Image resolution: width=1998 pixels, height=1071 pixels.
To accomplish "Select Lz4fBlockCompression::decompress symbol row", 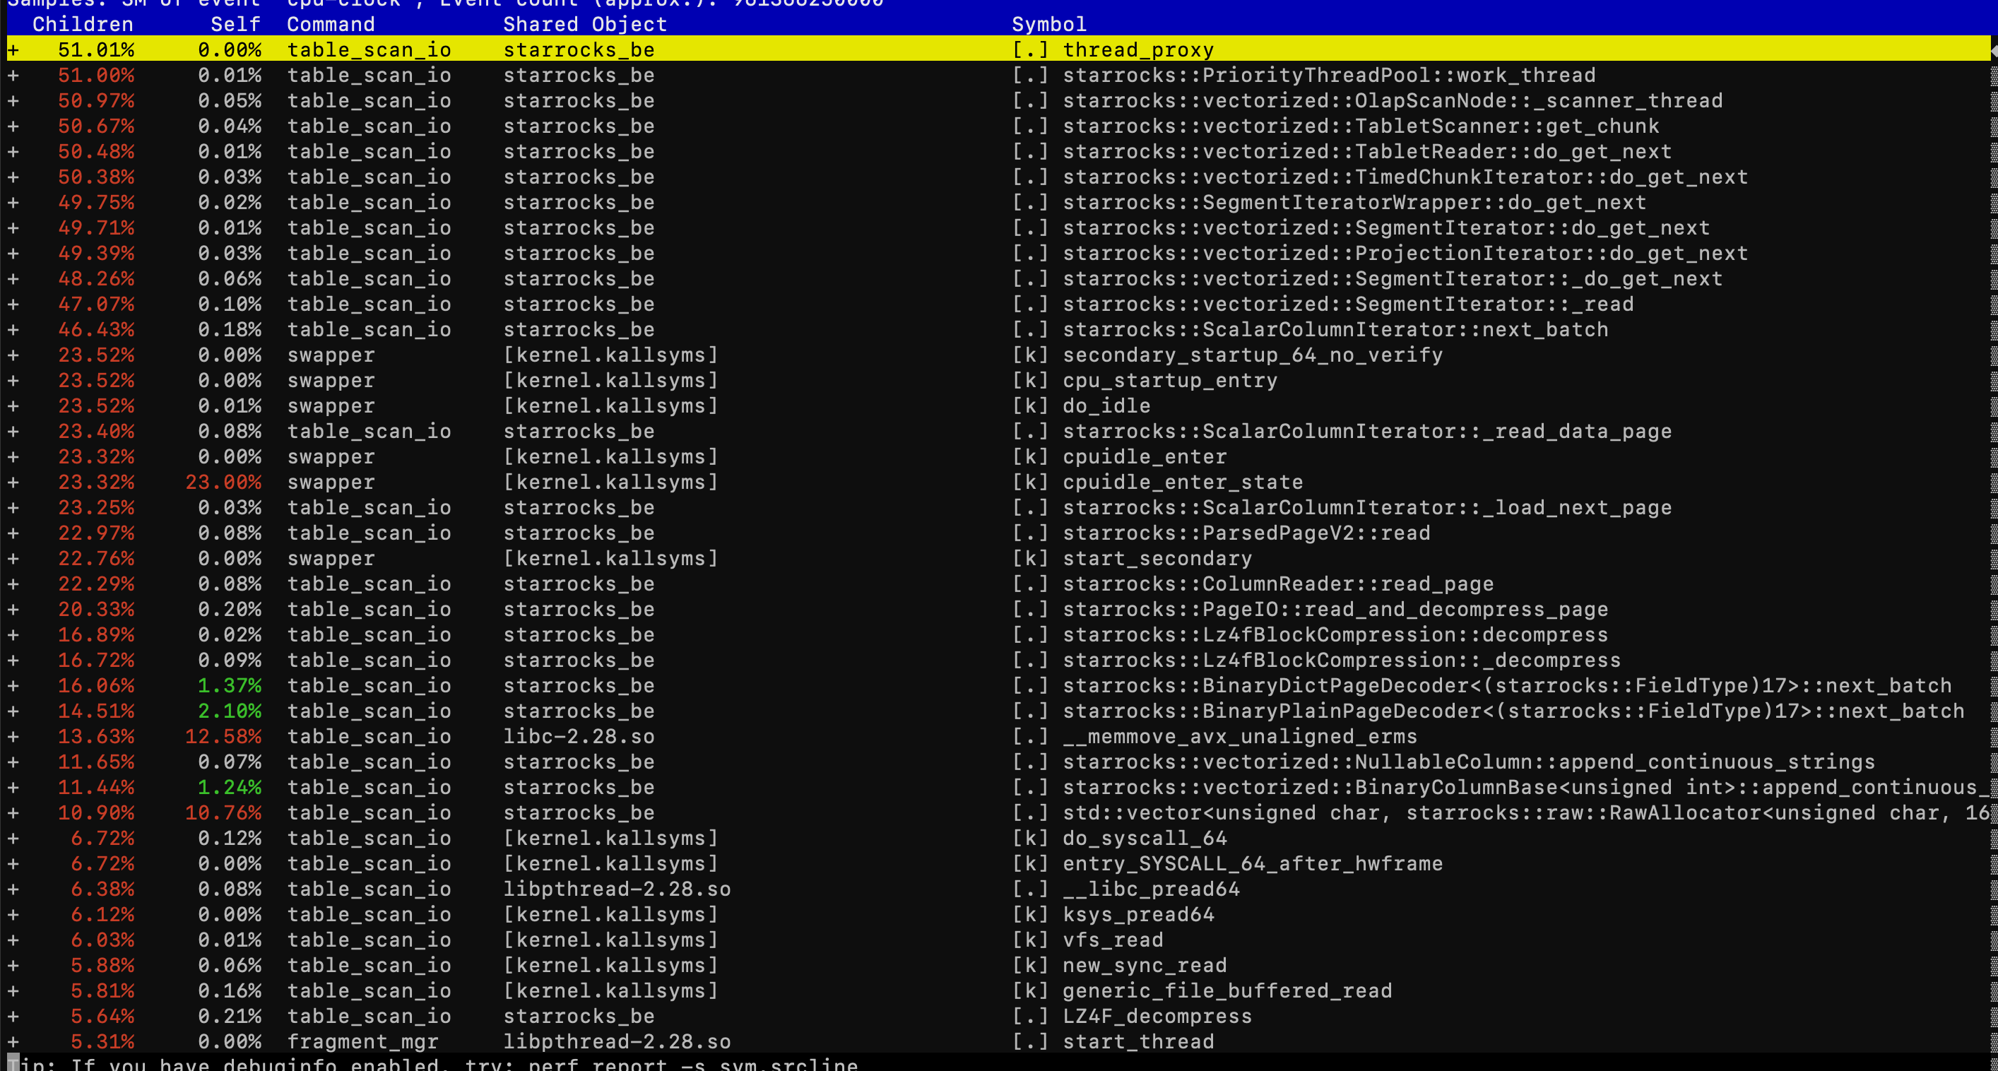I will coord(1335,635).
